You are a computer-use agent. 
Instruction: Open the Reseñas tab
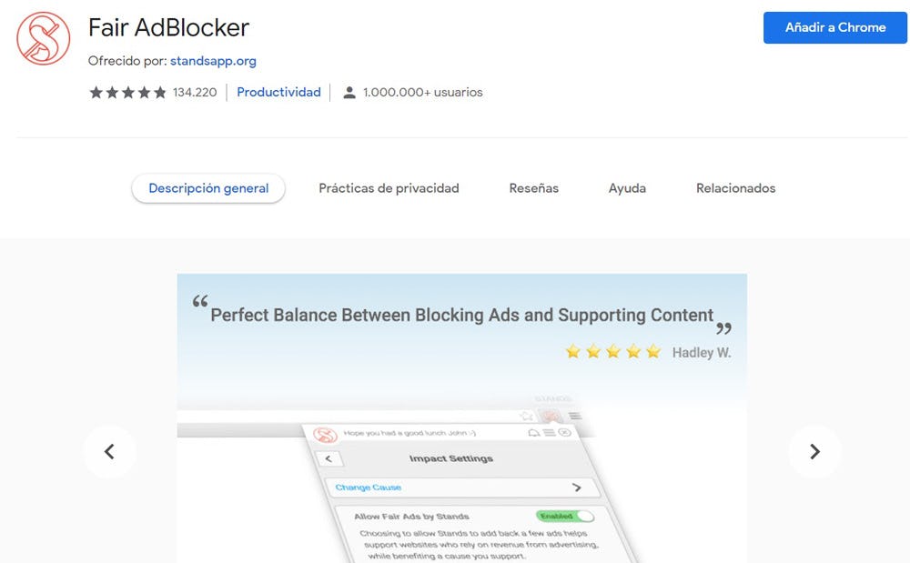click(533, 188)
